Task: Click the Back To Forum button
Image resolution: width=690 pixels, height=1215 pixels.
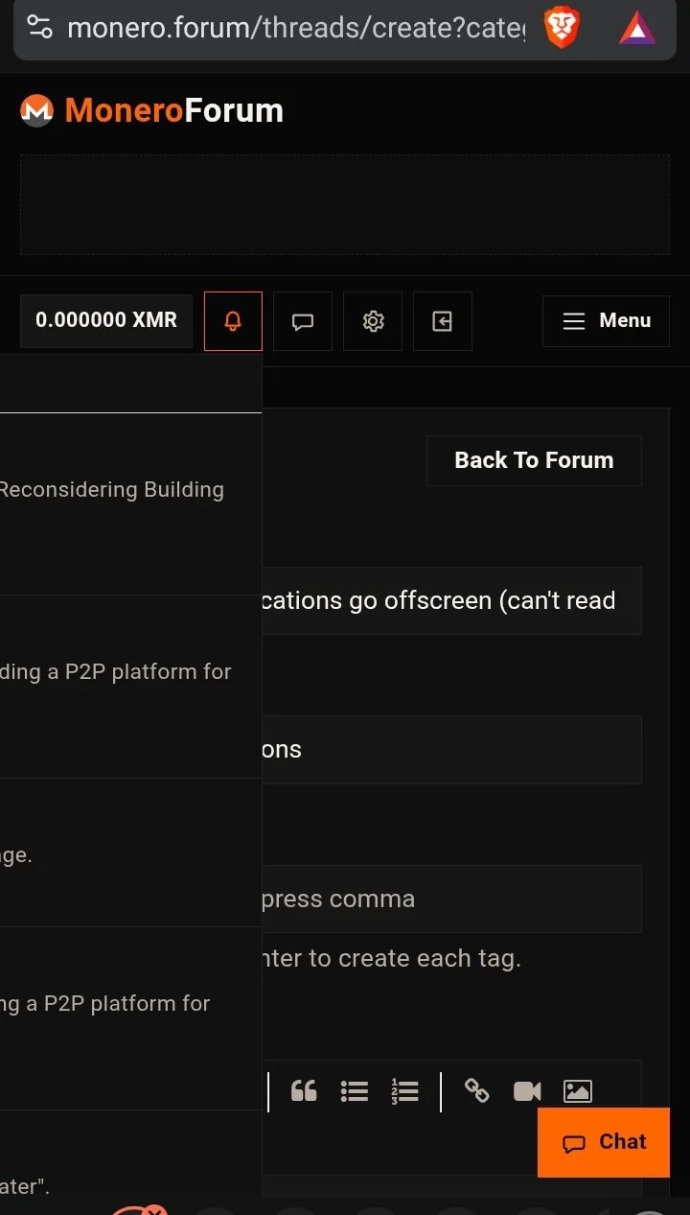Action: [x=534, y=460]
